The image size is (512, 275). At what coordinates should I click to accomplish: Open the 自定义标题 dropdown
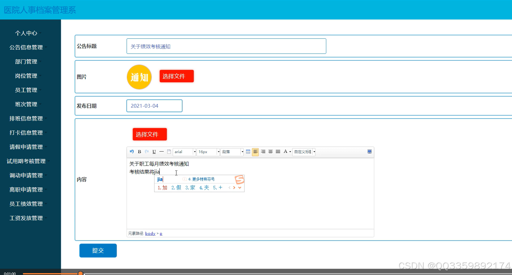tap(304, 152)
